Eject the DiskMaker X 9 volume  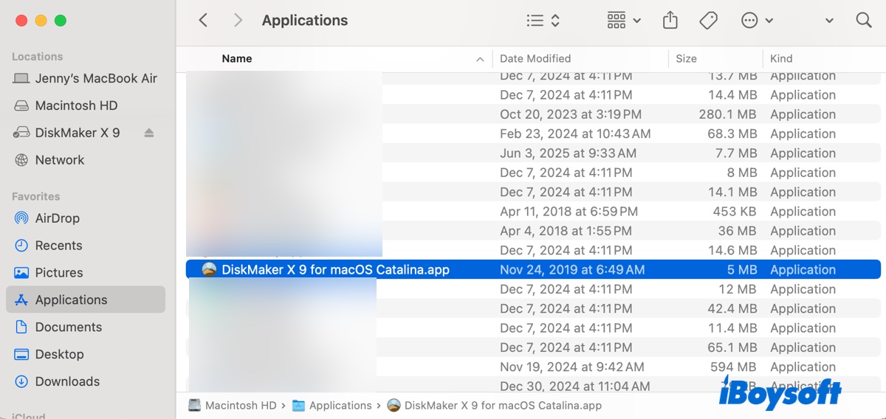(149, 133)
